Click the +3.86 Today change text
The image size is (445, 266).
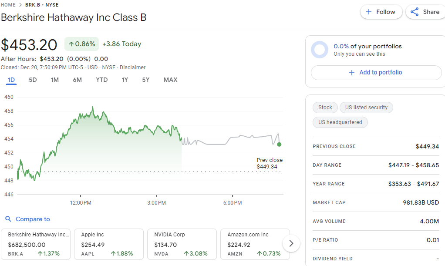pyautogui.click(x=122, y=44)
